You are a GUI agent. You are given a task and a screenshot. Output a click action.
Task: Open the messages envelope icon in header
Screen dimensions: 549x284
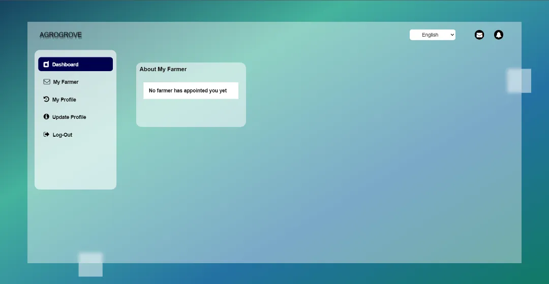[x=479, y=35]
